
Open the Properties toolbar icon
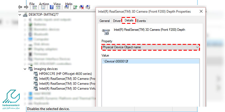point(43,7)
